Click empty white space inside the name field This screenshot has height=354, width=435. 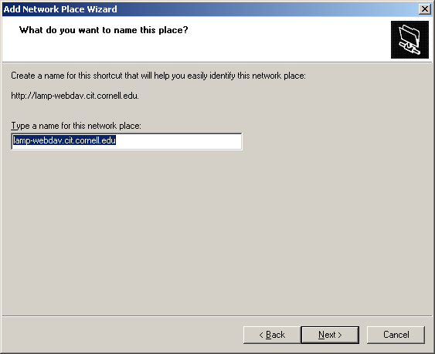click(178, 141)
